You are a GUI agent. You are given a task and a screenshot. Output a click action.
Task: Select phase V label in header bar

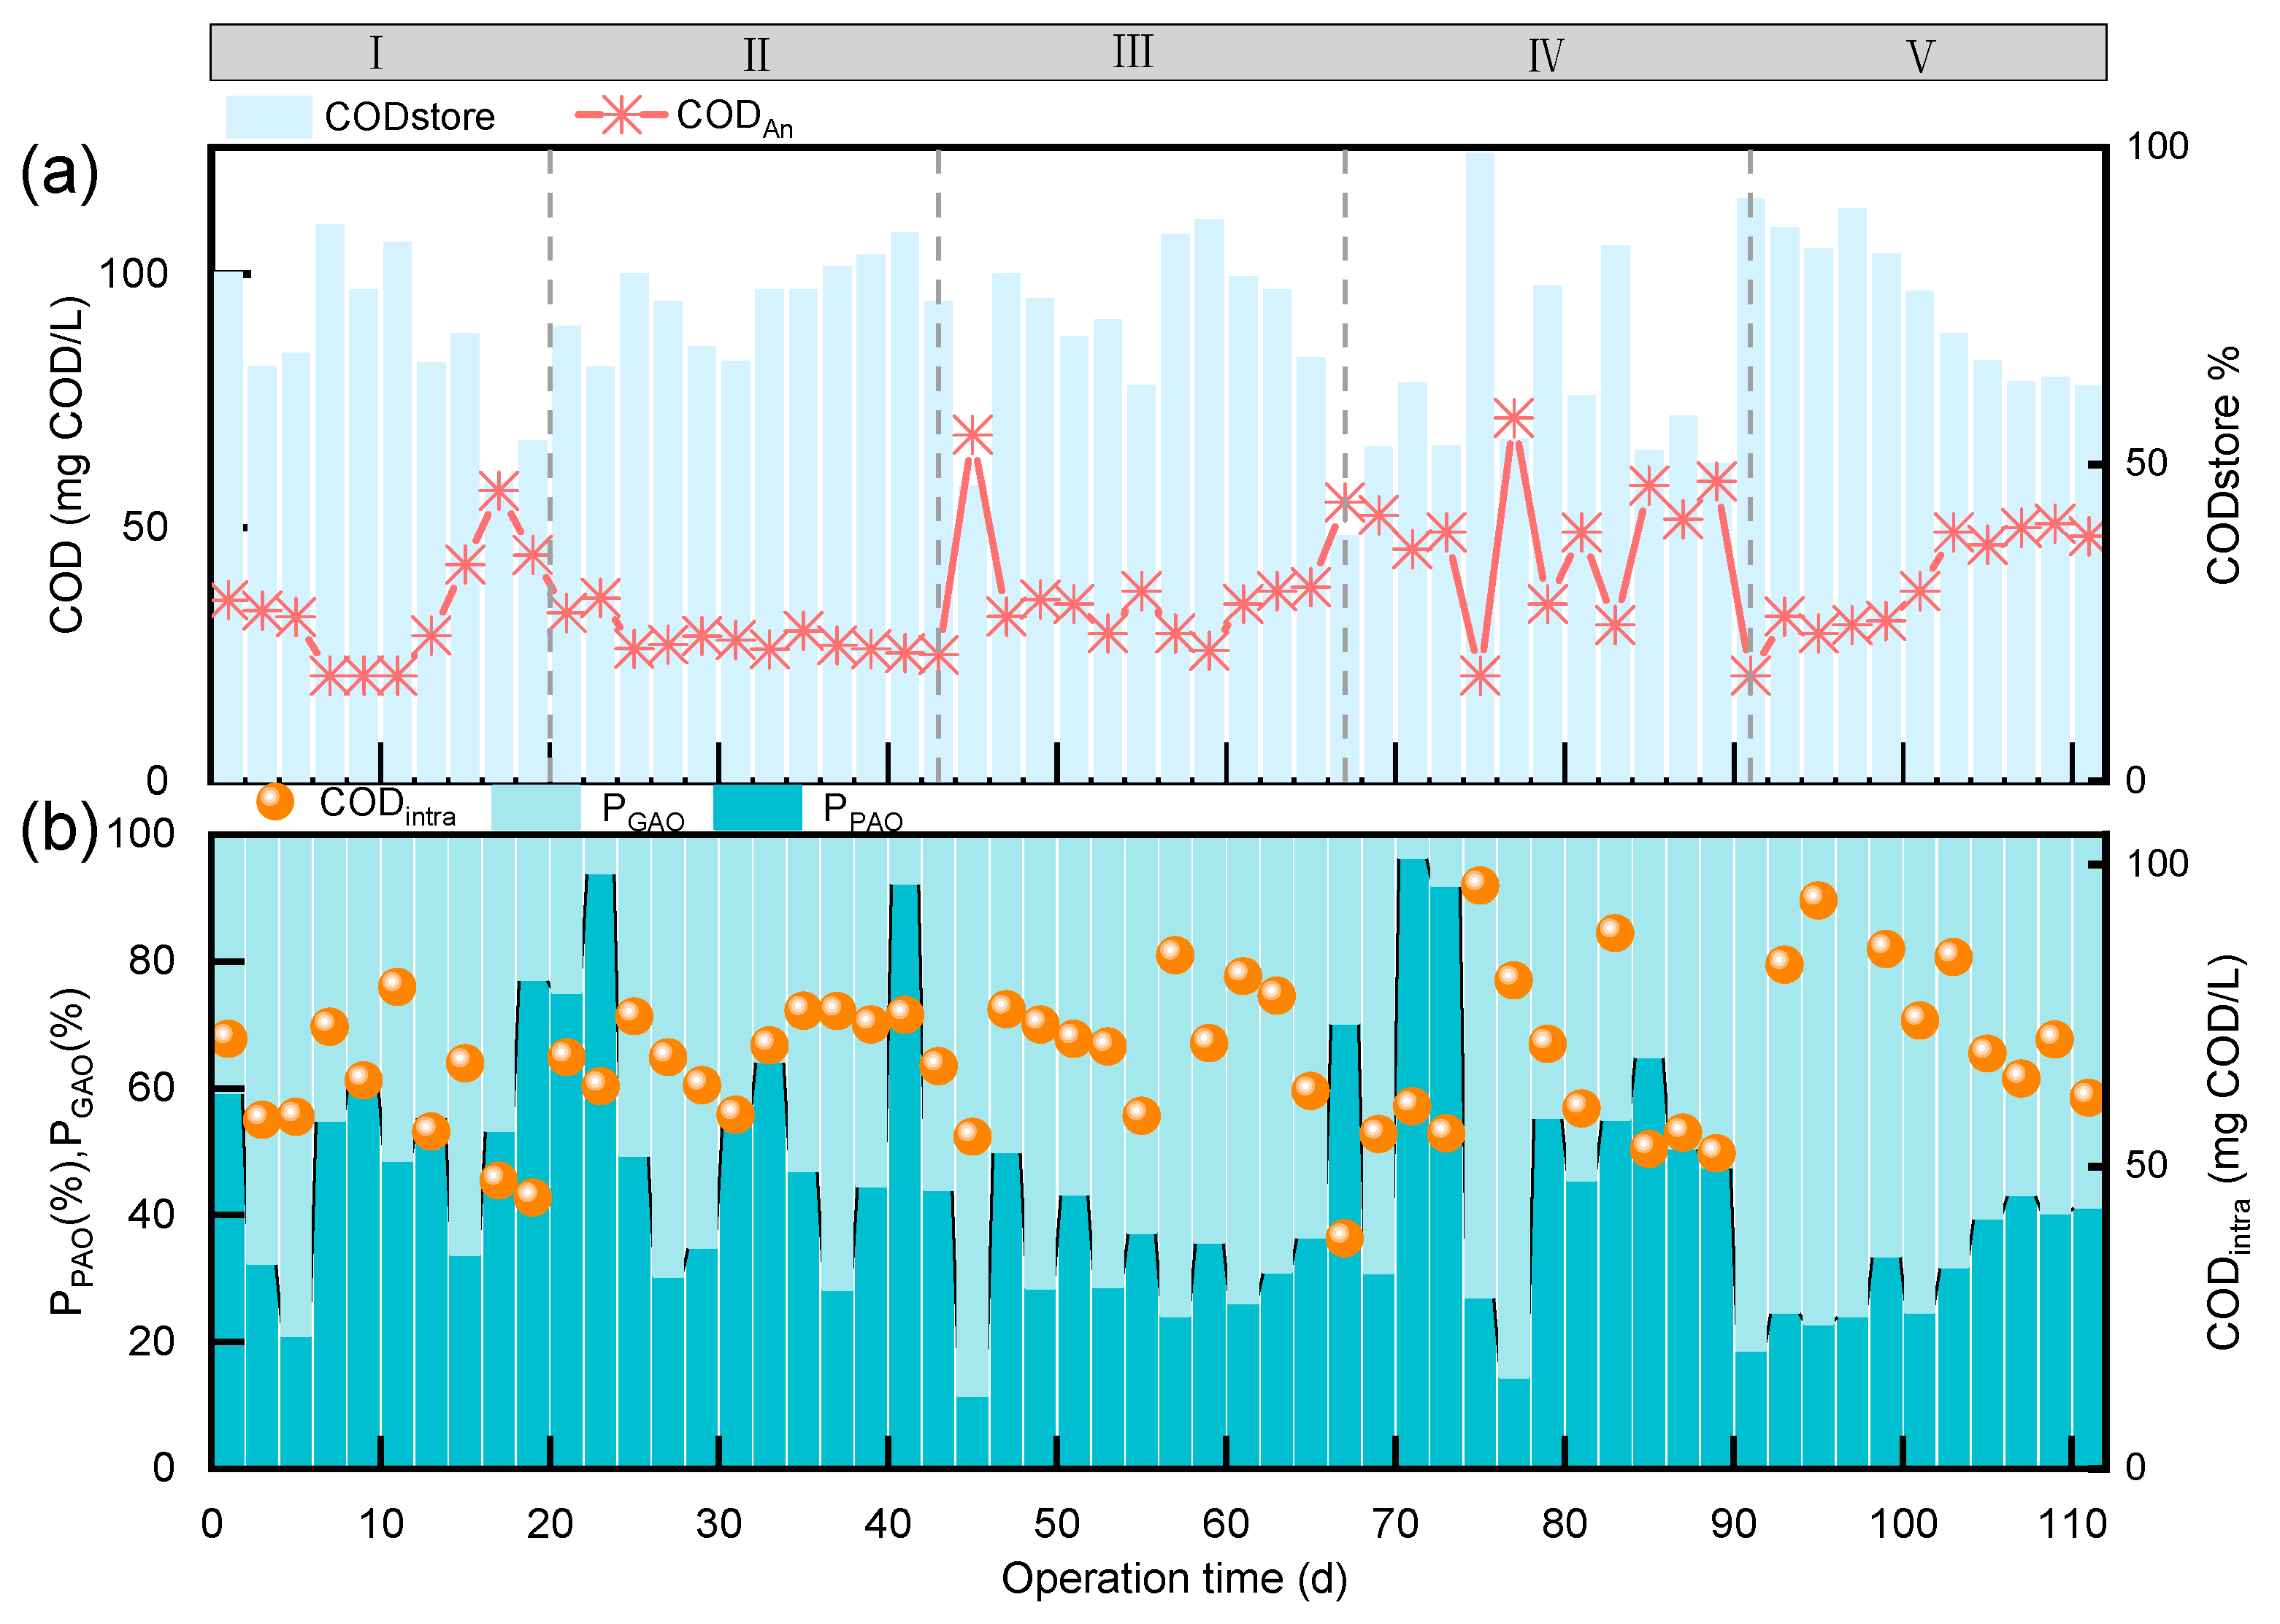[x=1919, y=56]
